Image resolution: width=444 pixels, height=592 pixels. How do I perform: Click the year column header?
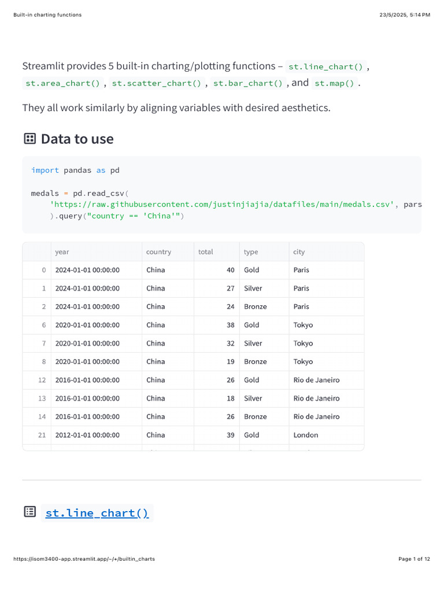tap(97, 252)
